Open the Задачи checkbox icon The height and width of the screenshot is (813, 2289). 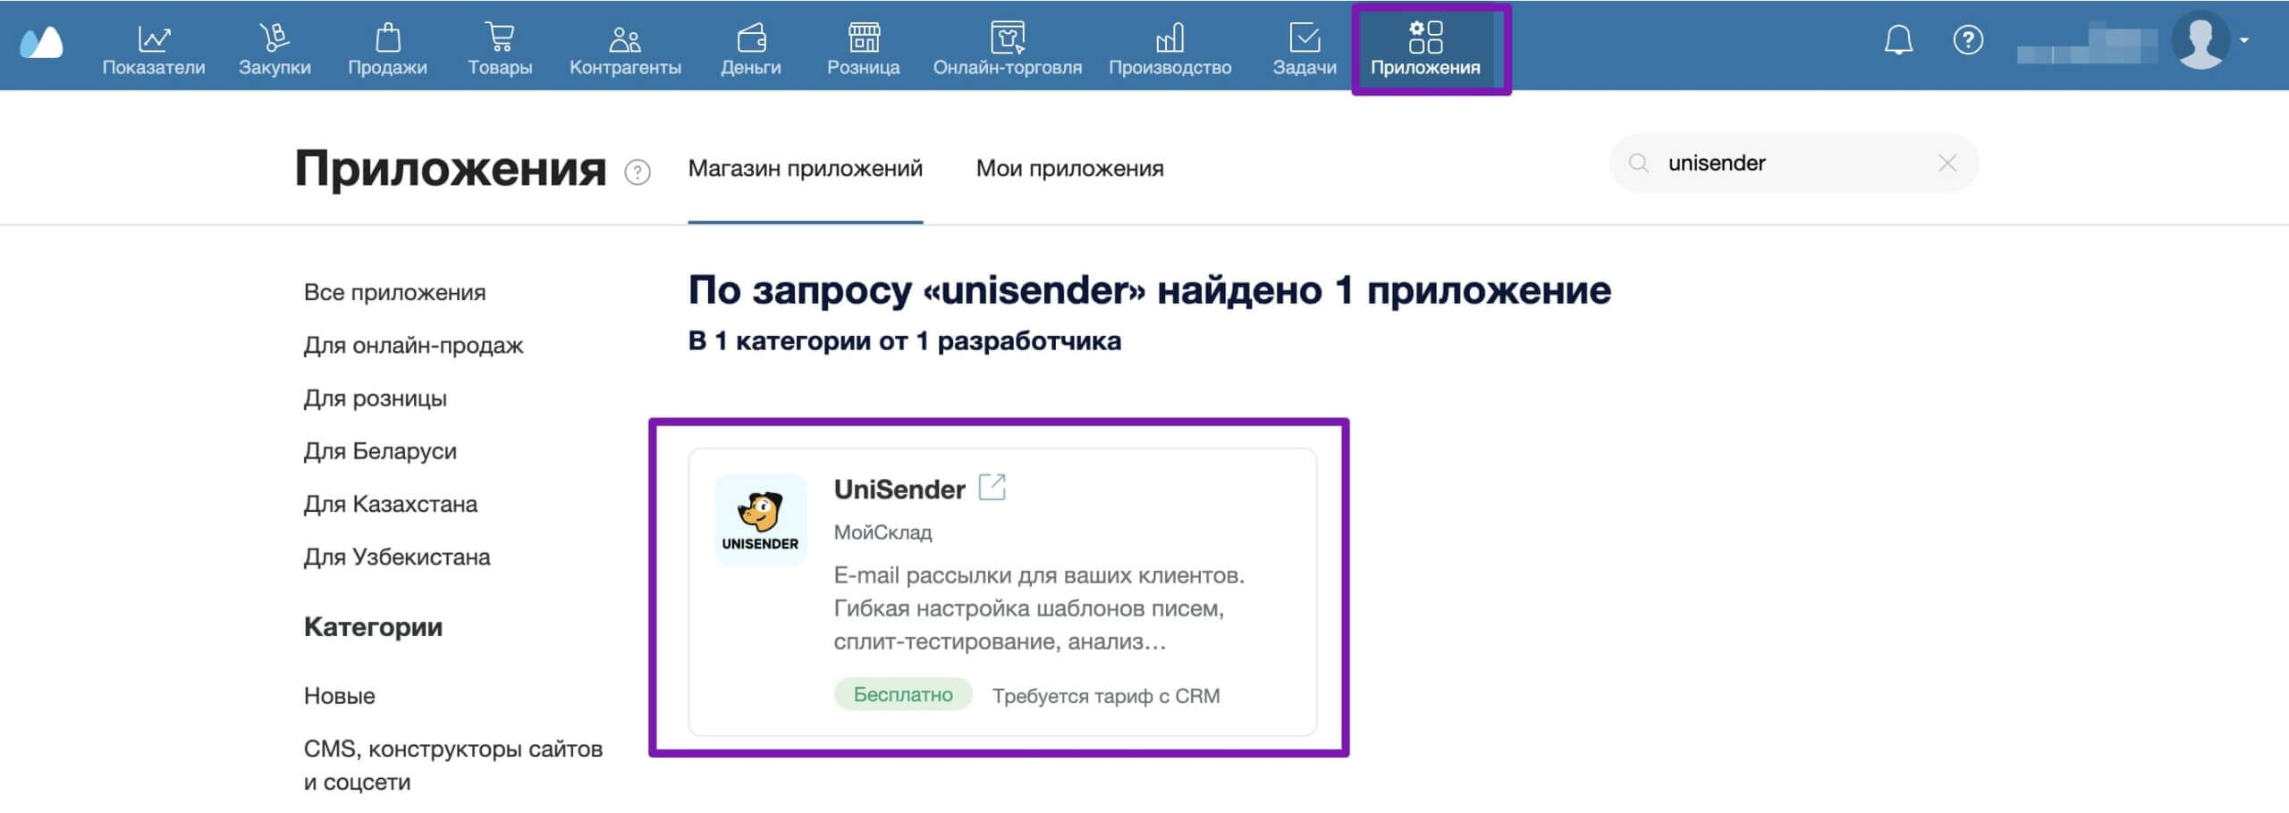[1305, 38]
